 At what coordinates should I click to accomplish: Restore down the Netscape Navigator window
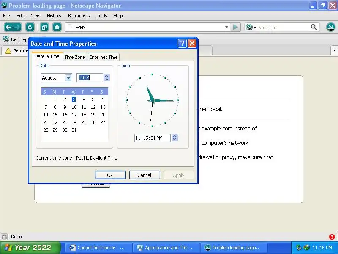coord(322,6)
